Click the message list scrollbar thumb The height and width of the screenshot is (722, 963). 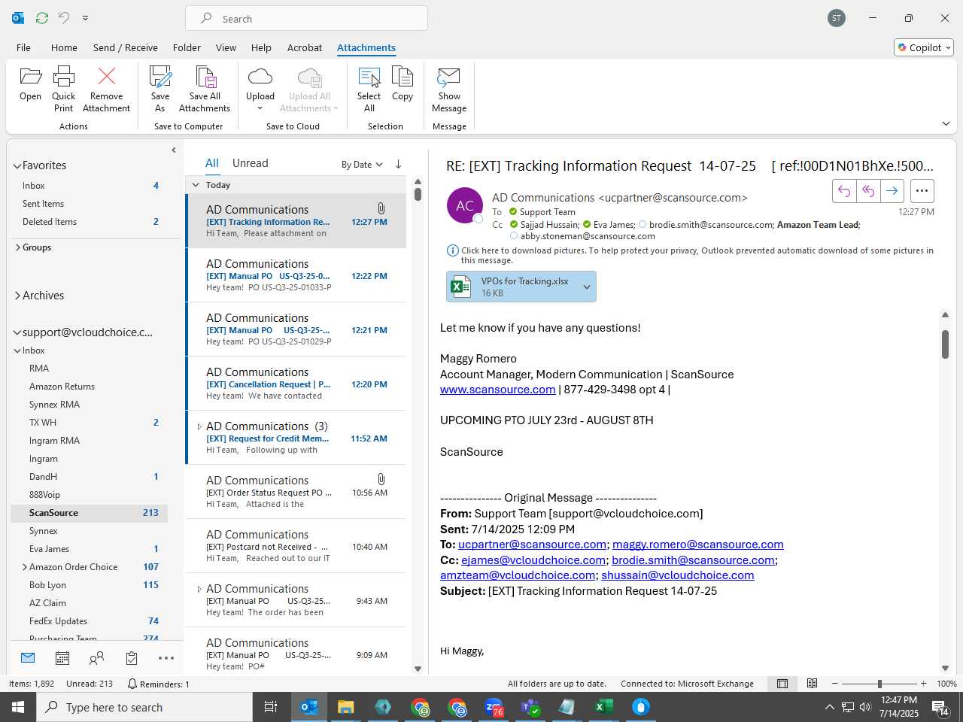418,194
